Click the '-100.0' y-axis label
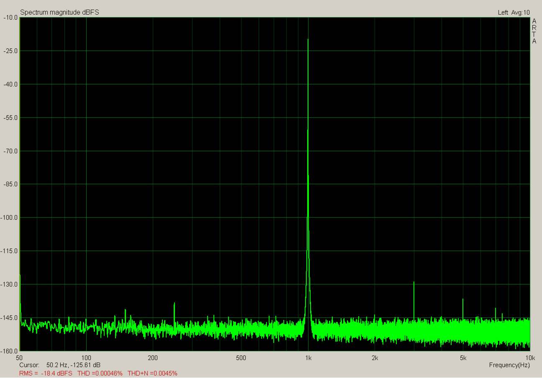 coord(9,218)
